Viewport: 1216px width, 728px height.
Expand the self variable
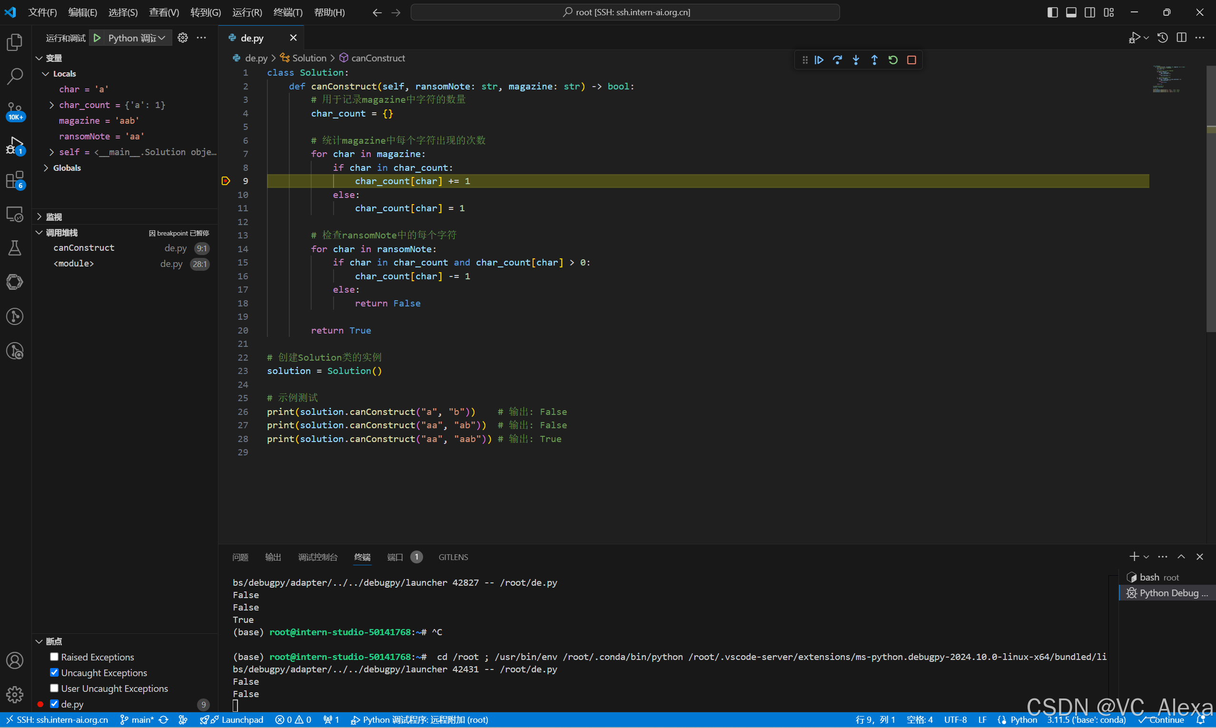coord(52,152)
